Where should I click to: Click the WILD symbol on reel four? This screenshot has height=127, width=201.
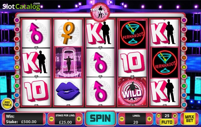coord(132,92)
